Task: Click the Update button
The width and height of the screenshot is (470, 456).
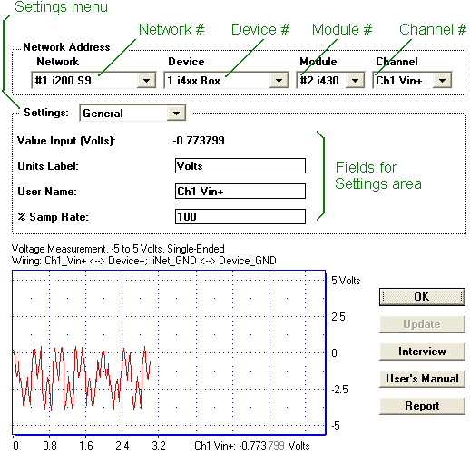Action: click(x=422, y=324)
